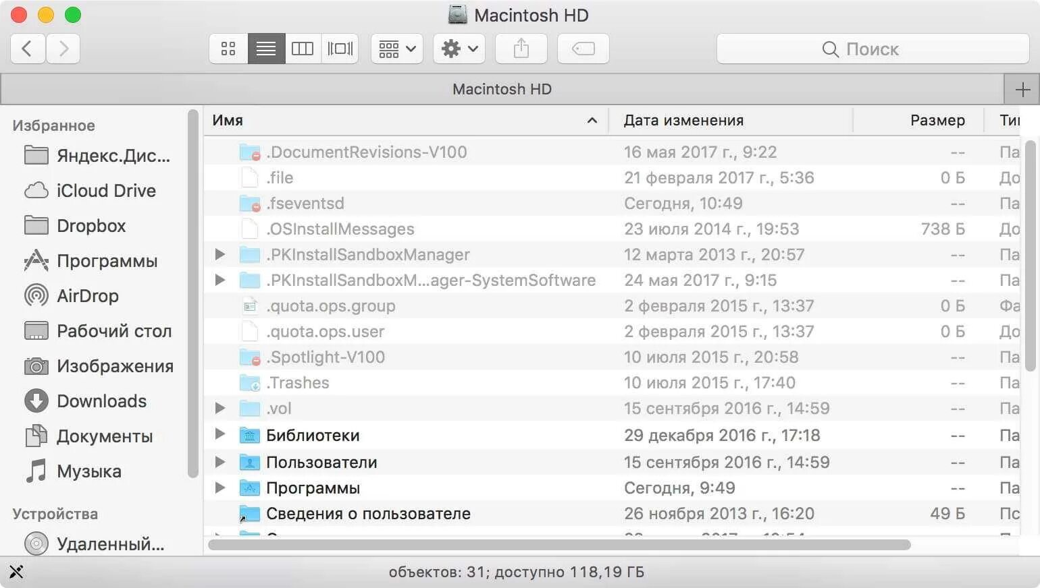Viewport: 1040px width, 588px height.
Task: Go forward with the right arrow button
Action: pos(63,49)
